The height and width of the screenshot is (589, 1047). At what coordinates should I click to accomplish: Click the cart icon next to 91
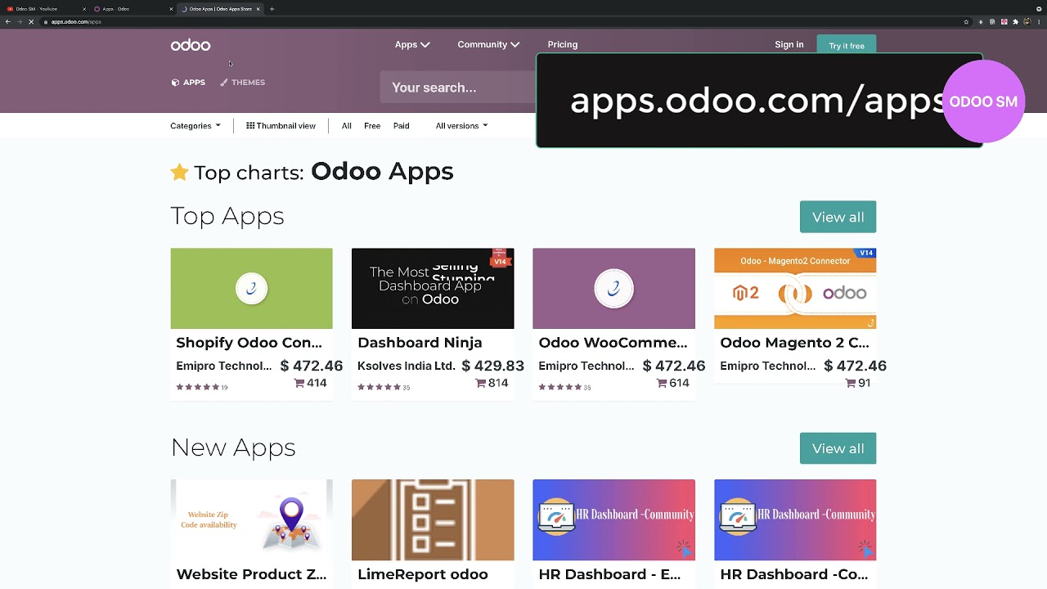coord(850,383)
